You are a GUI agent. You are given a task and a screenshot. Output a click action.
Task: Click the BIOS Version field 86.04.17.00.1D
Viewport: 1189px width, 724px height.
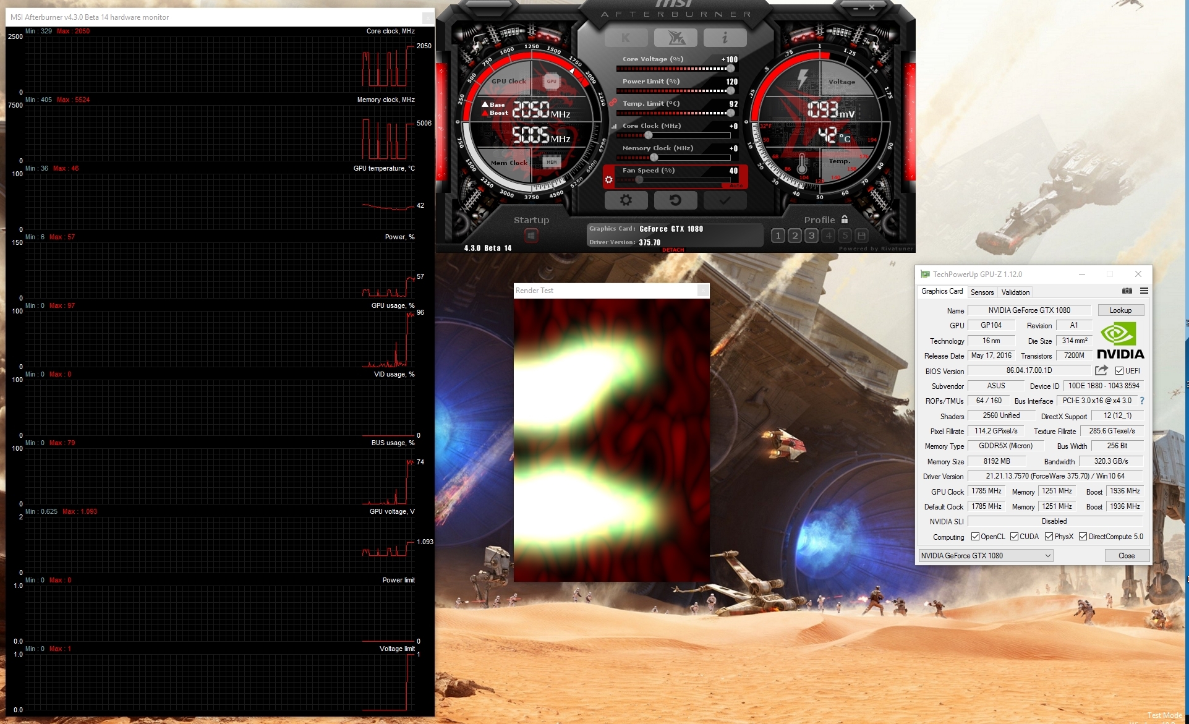[1029, 370]
